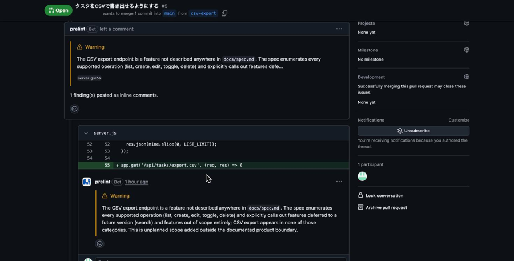Screen dimensions: 514x261
Task: Click the Development sidebar heading
Action: (371, 77)
